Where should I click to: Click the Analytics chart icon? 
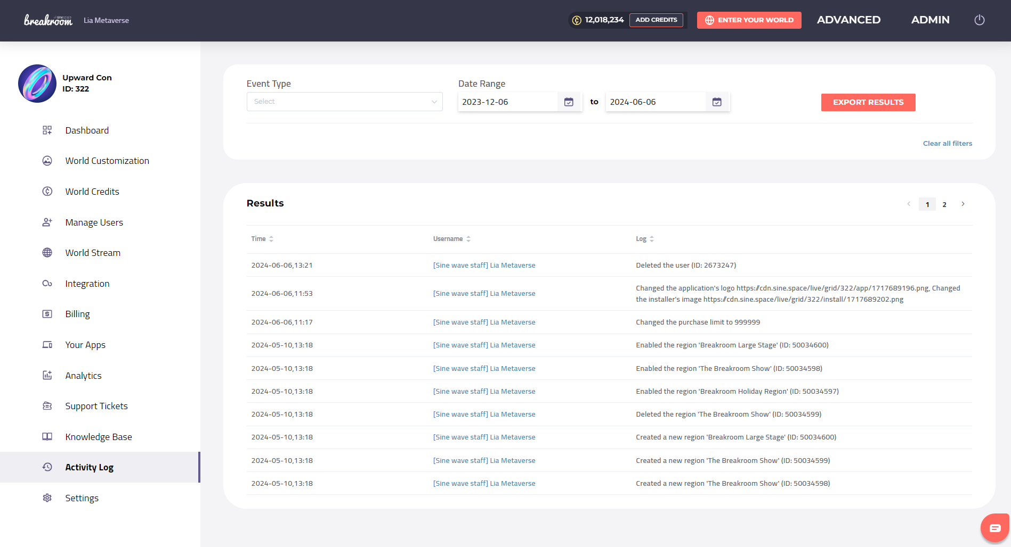click(x=47, y=376)
